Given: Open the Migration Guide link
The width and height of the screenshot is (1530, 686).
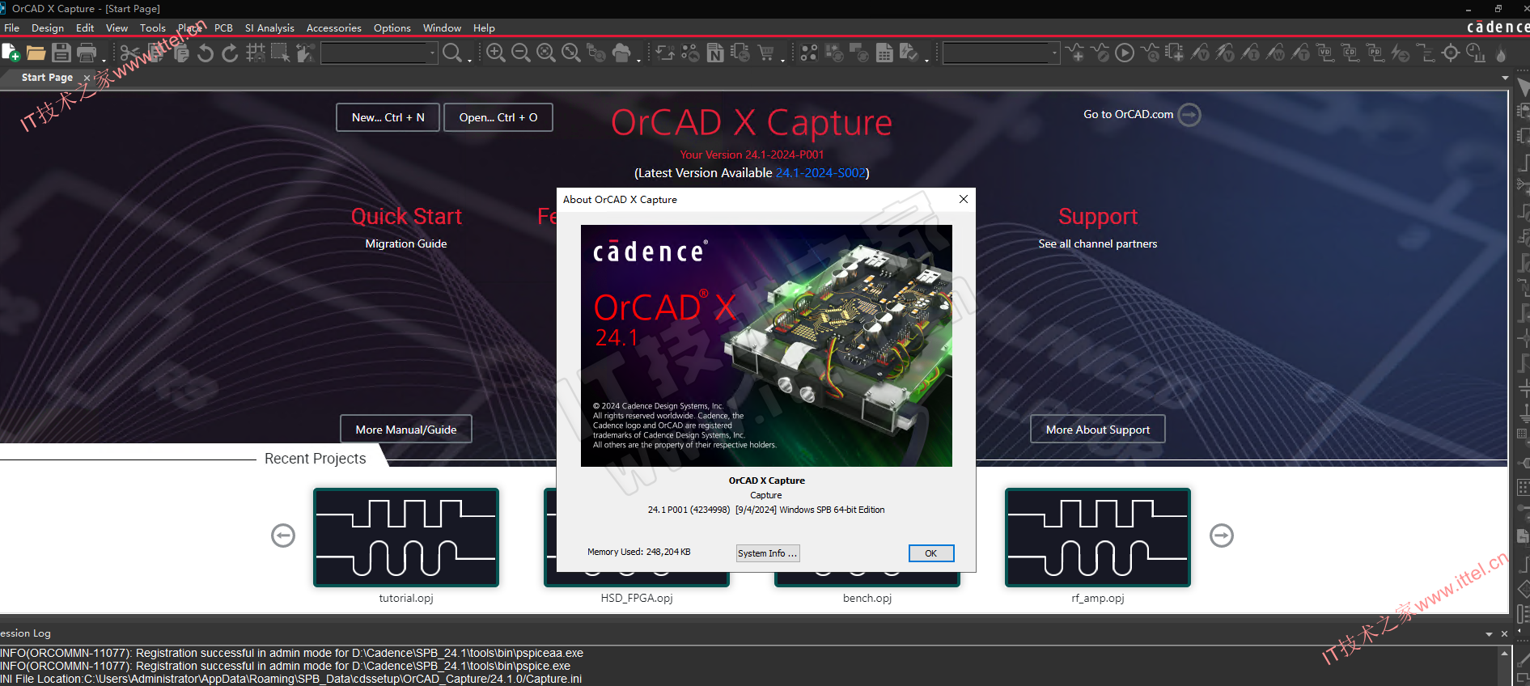Looking at the screenshot, I should 406,243.
